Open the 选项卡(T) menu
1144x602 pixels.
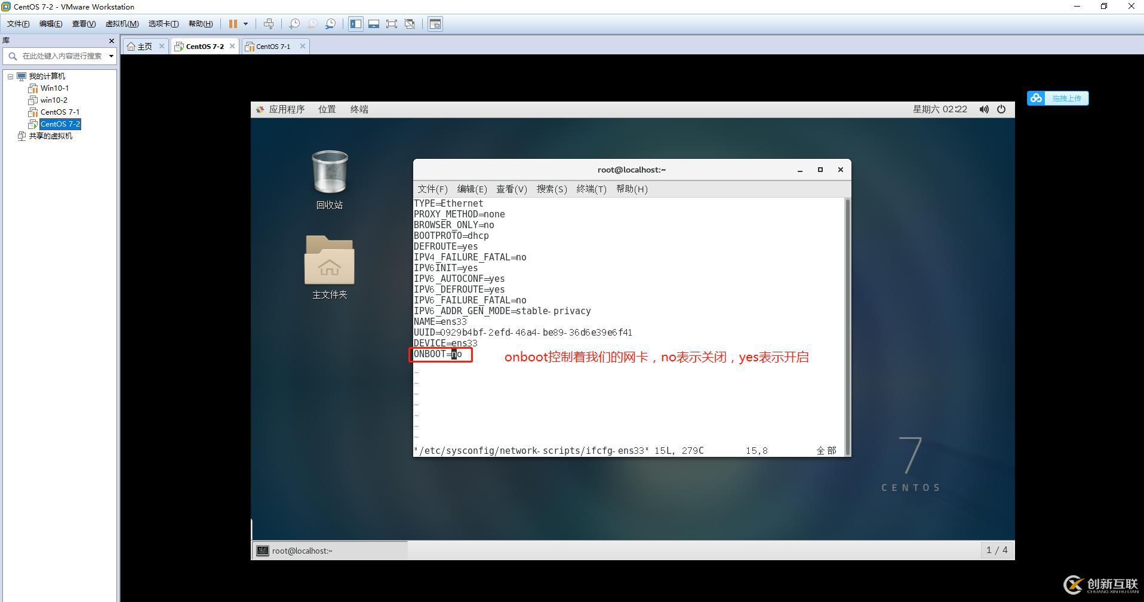coord(164,24)
